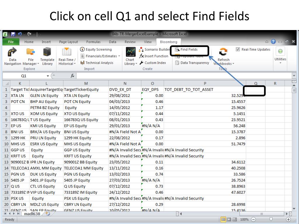Click Refresh Workbooks icon
299x224 pixels.
[x=223, y=52]
